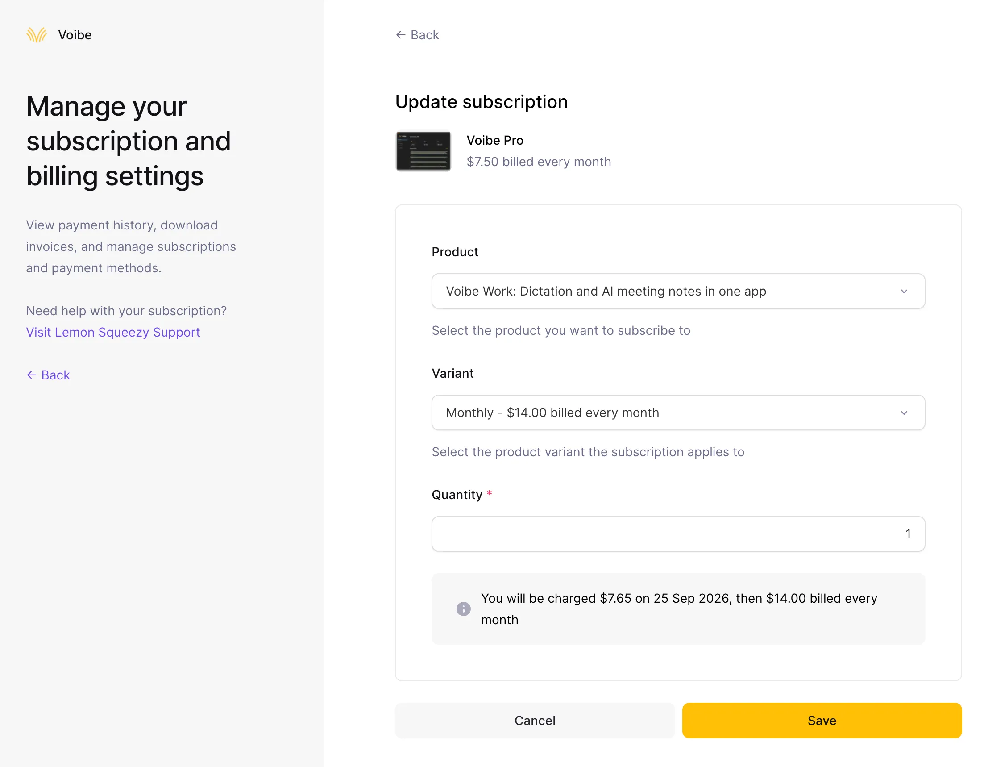Click the Variant label
Screen dimensions: 988x767
tap(452, 373)
